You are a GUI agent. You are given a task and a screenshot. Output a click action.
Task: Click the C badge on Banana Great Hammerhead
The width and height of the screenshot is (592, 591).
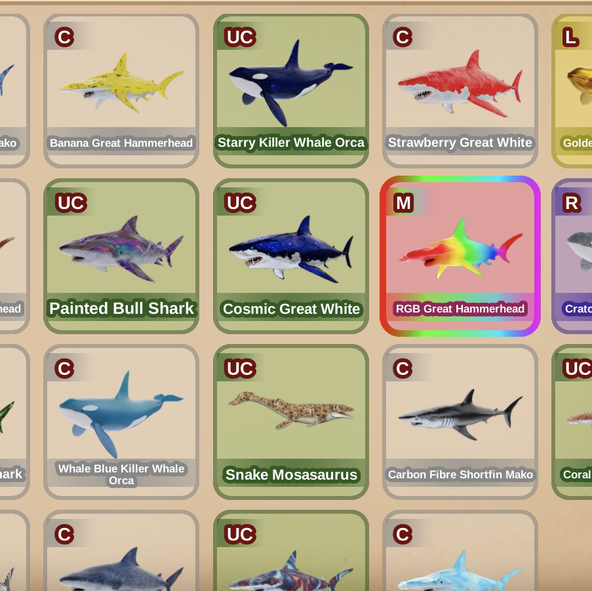pyautogui.click(x=64, y=37)
